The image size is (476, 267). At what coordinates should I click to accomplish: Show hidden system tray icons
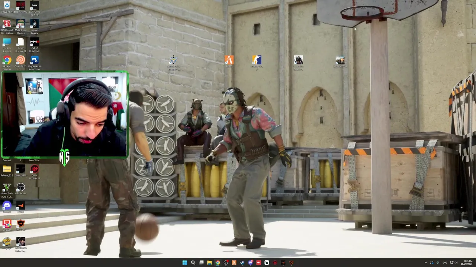pos(426,263)
